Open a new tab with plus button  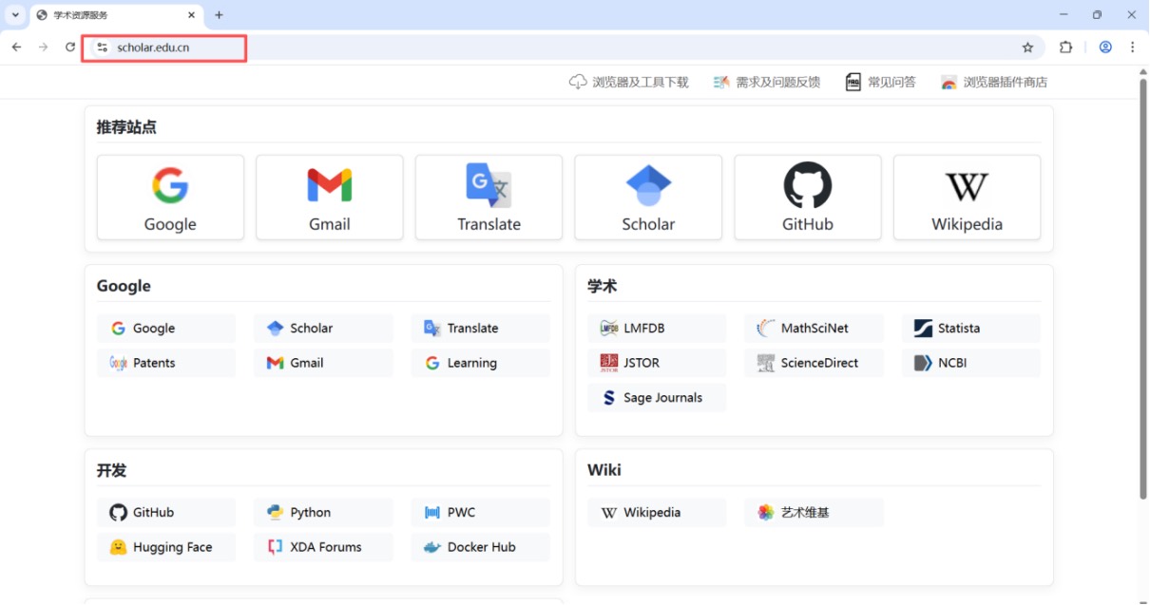219,15
